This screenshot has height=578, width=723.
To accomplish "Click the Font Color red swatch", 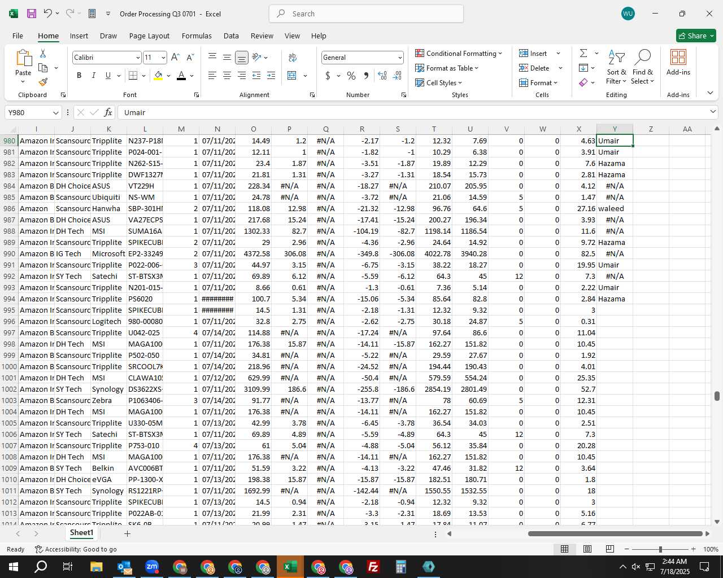I will pos(181,76).
